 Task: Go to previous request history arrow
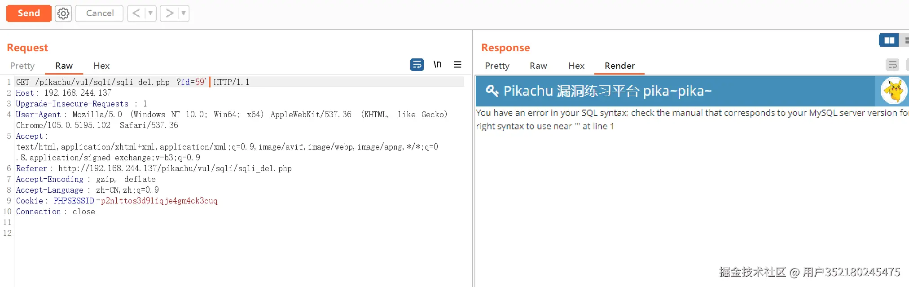136,13
